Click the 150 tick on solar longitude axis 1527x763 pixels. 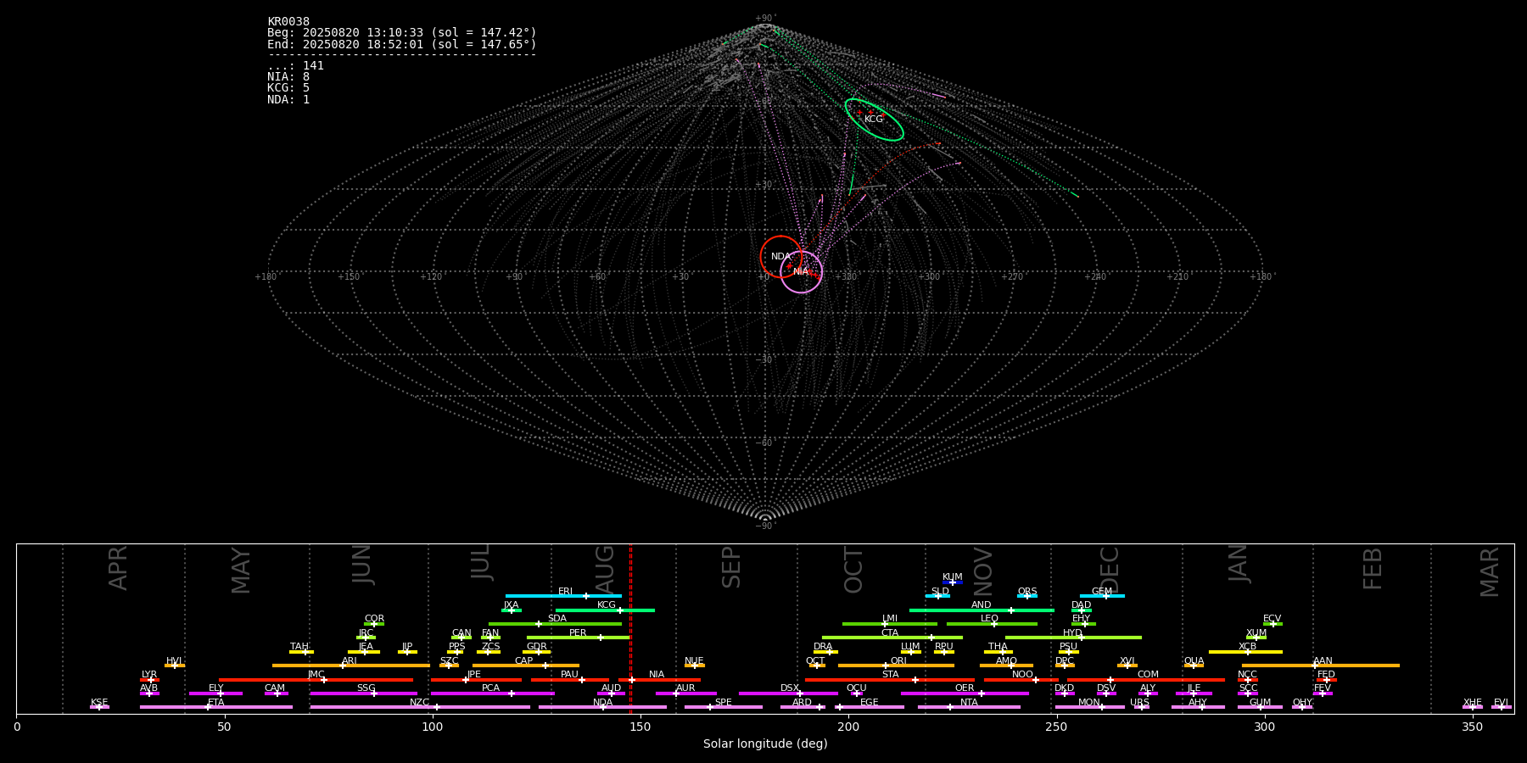[640, 727]
